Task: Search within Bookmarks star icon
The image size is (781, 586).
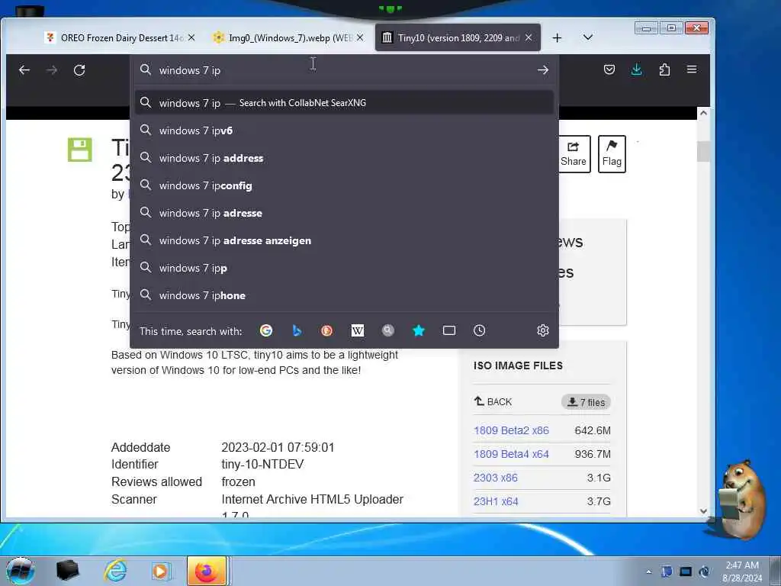Action: point(419,330)
